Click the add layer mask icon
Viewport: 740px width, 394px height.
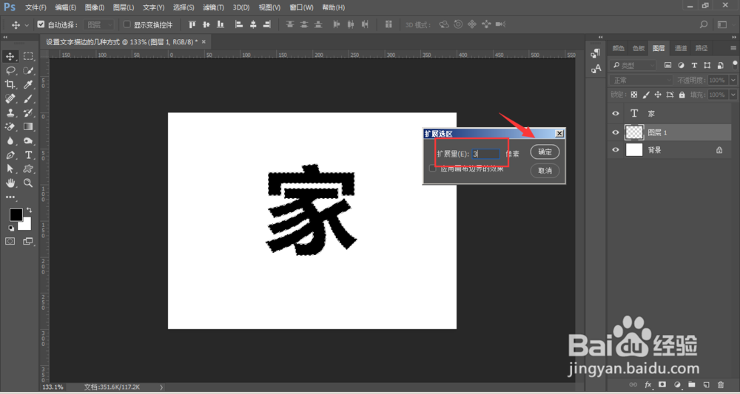click(x=662, y=384)
